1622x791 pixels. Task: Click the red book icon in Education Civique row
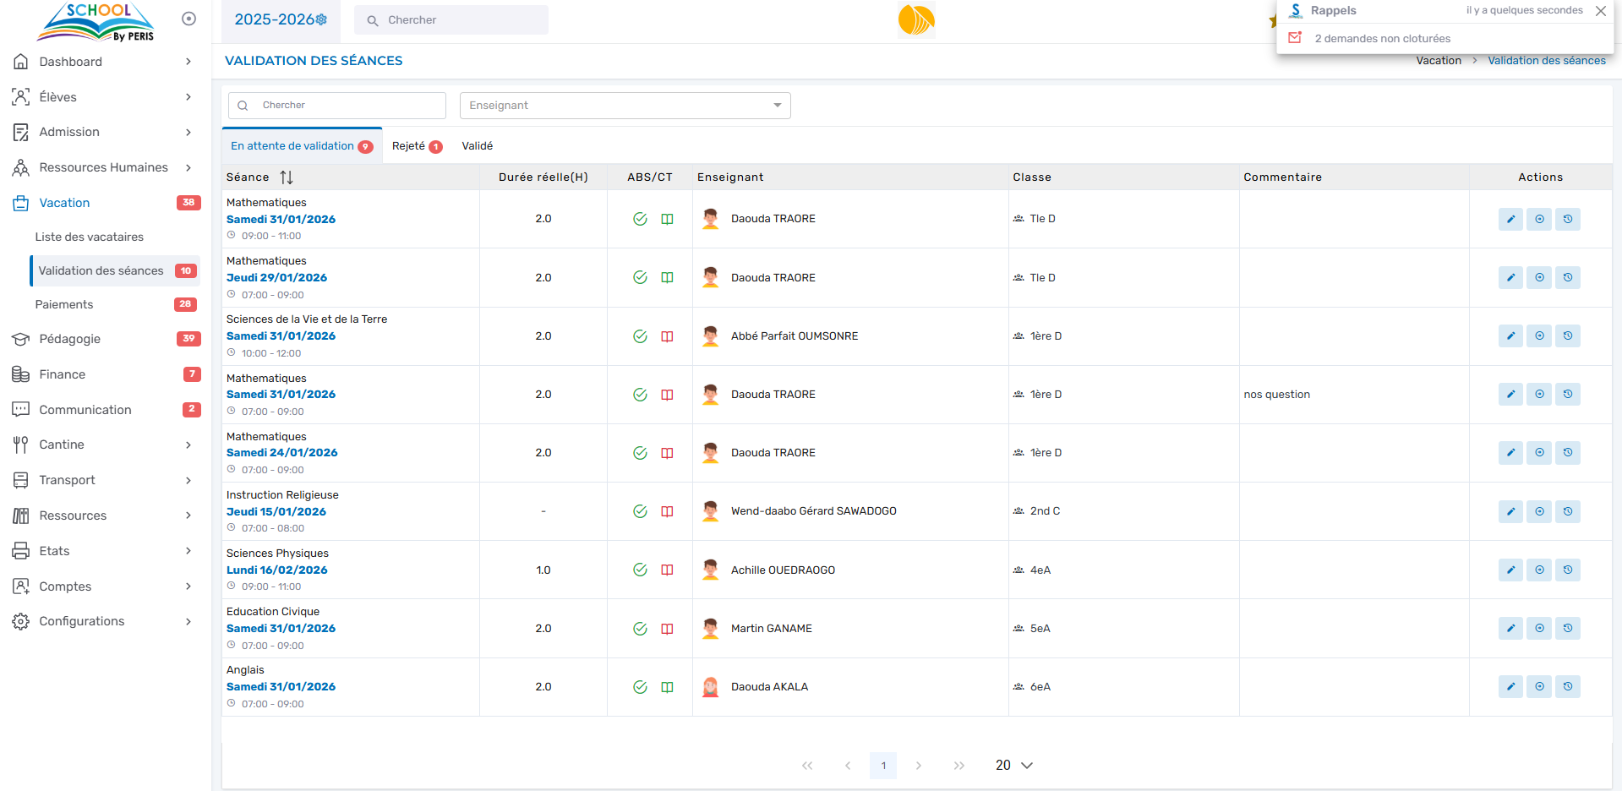pyautogui.click(x=667, y=629)
